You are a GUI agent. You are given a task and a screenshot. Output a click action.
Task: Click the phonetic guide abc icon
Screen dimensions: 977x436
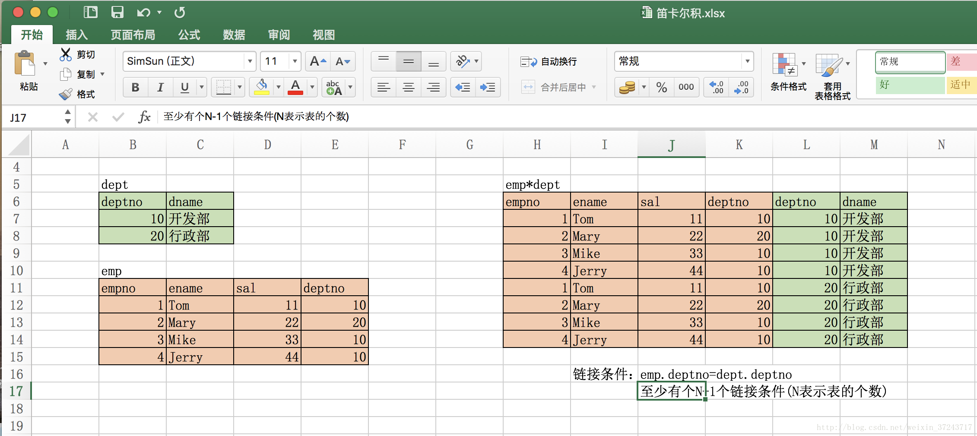[x=334, y=87]
